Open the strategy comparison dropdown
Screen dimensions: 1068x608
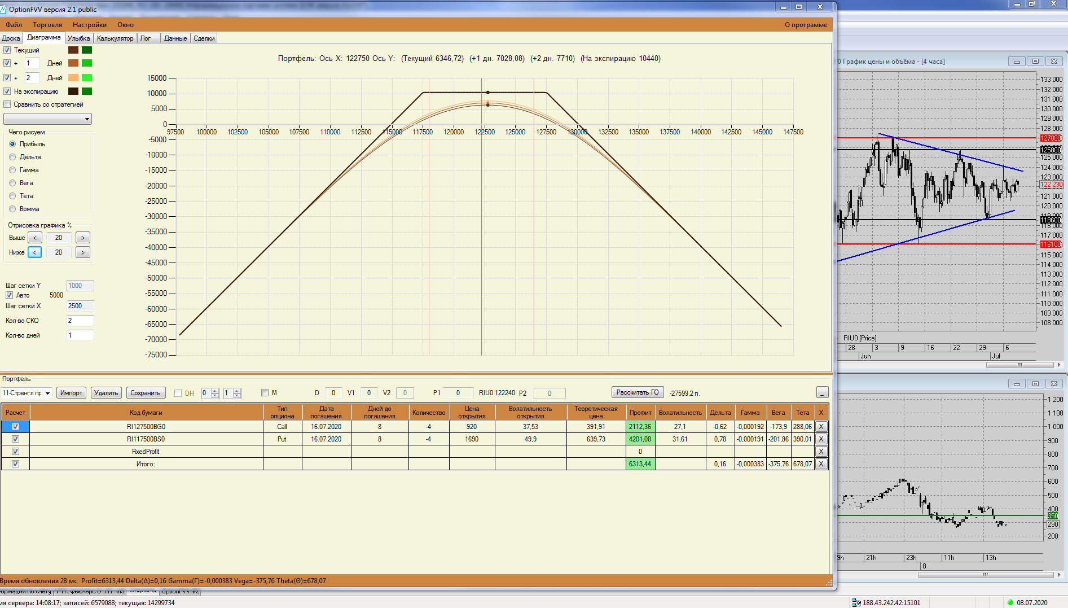(87, 119)
